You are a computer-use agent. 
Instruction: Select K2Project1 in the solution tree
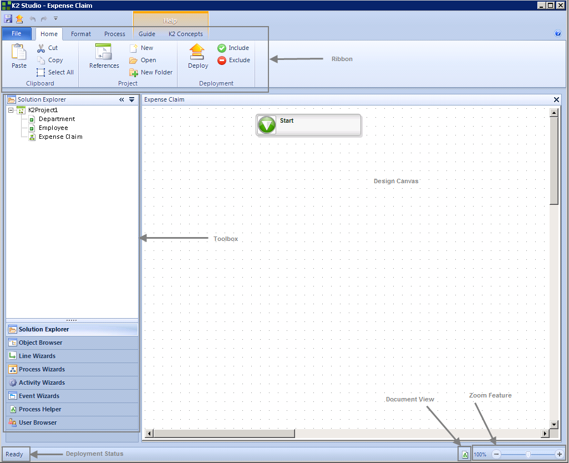(43, 110)
